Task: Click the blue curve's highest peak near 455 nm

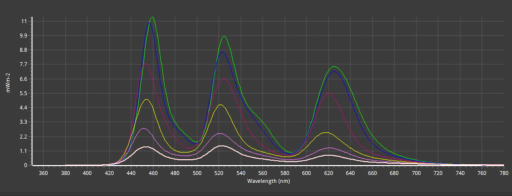Action: [149, 23]
